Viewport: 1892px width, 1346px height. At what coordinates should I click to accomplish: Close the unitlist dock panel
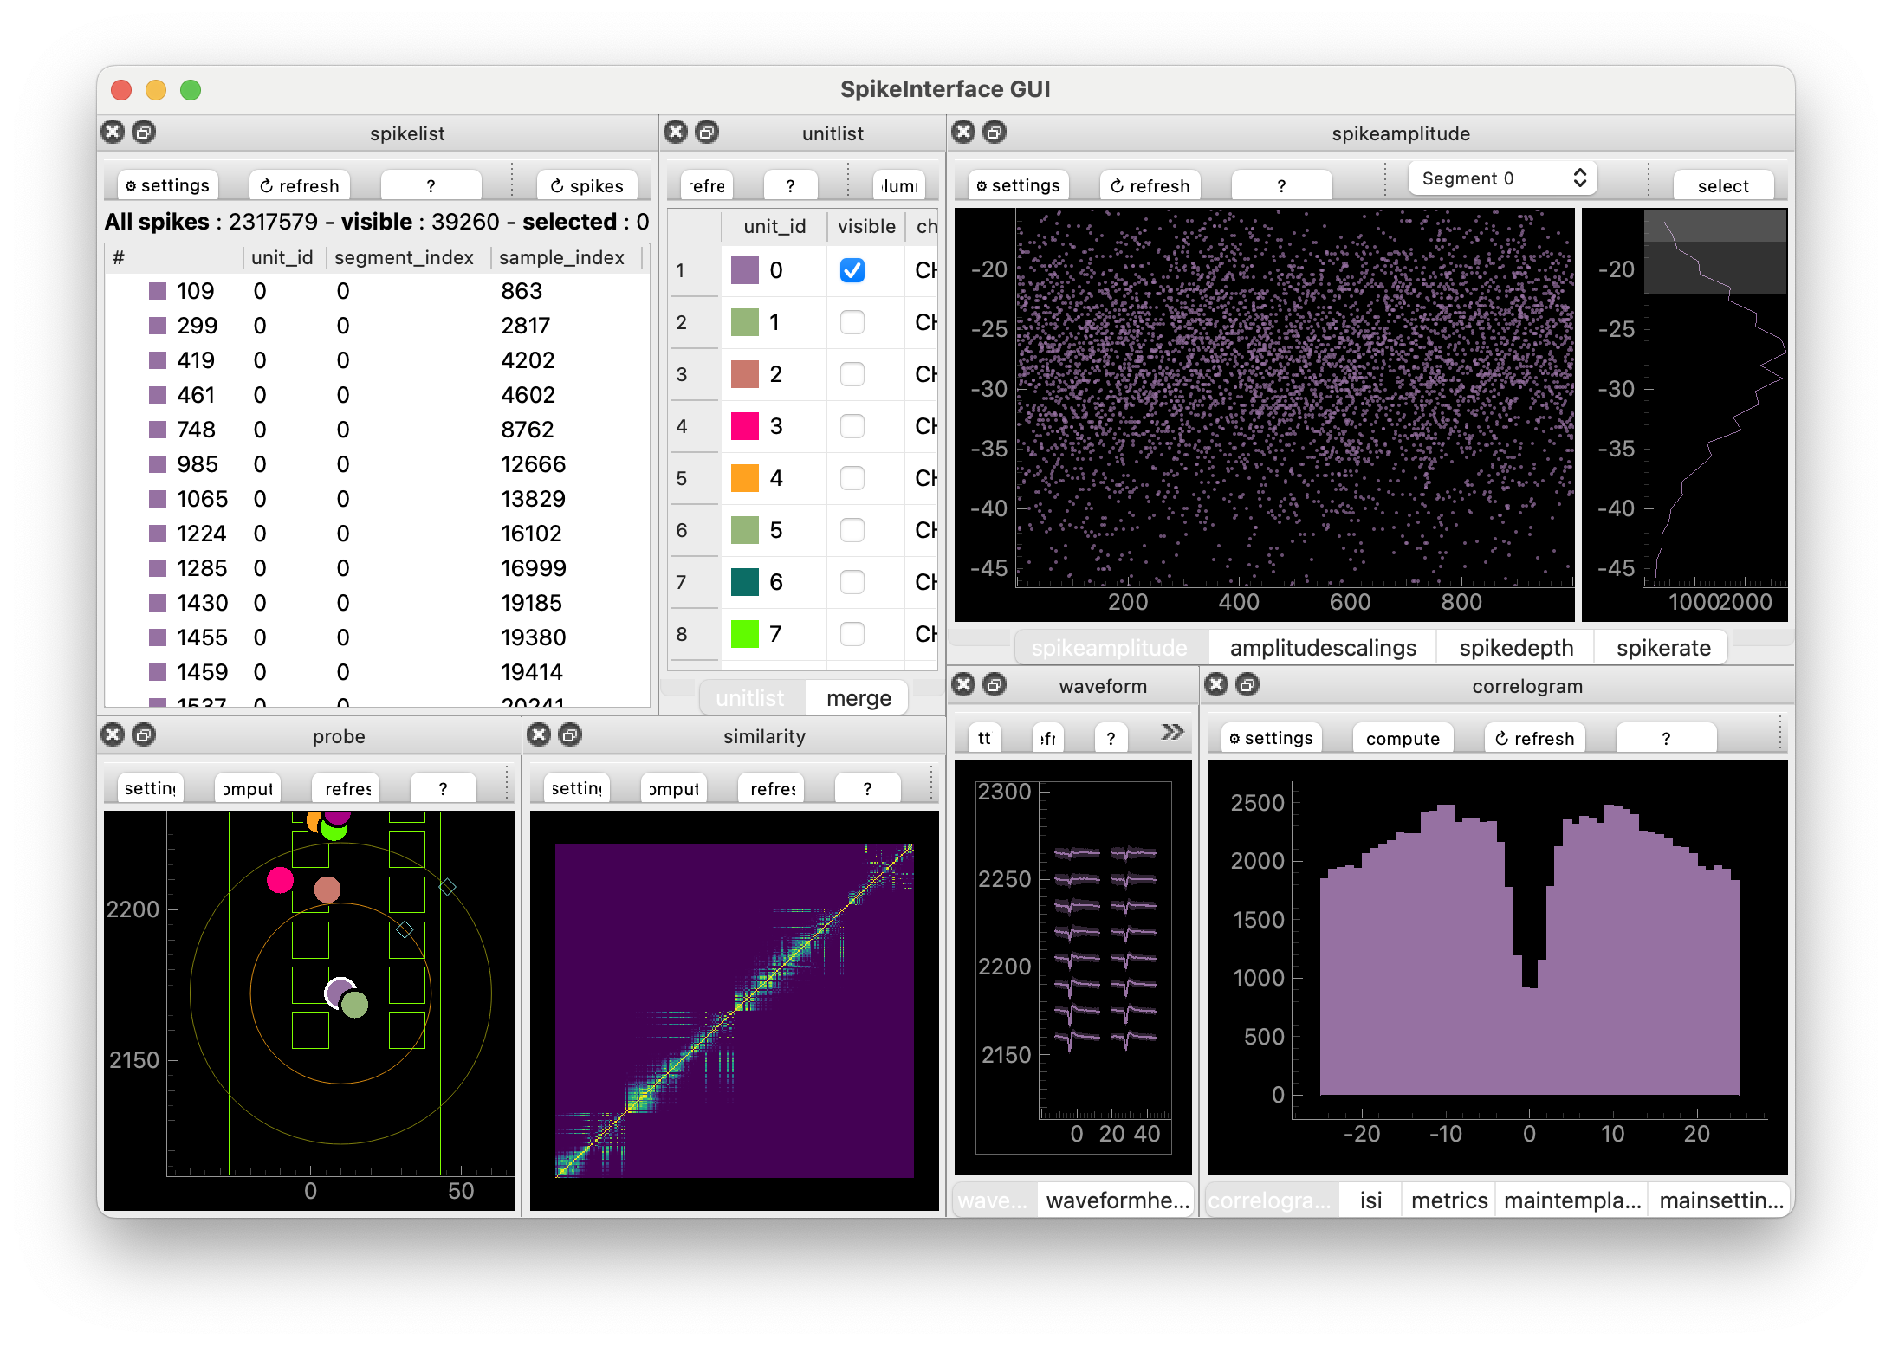coord(676,133)
